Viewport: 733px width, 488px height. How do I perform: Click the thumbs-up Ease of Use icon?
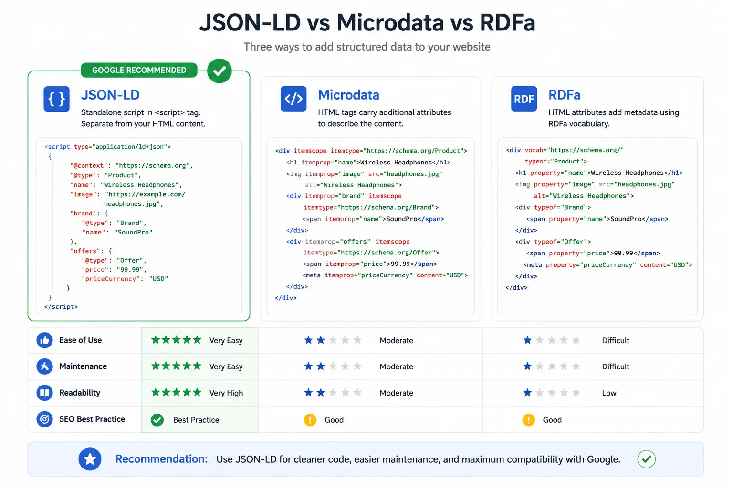click(44, 340)
